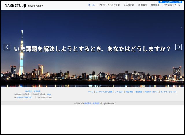The height and width of the screenshot is (135, 185).
Task: Click footer こんな方に link
Action: tap(119, 92)
